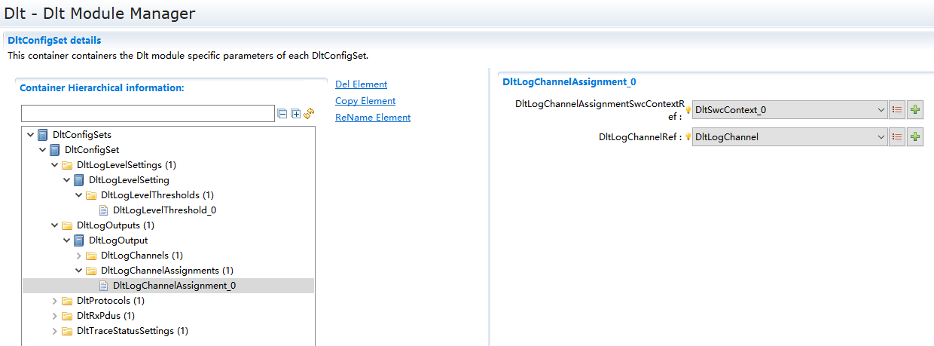Collapse the DltLogLevelSettings node
Viewport: 934px width, 346px height.
click(x=55, y=165)
